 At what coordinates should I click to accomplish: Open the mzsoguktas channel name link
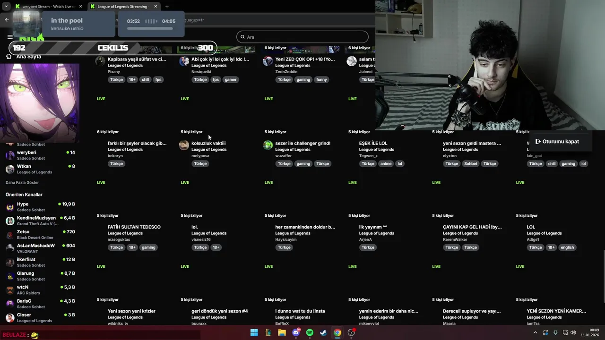pos(119,239)
